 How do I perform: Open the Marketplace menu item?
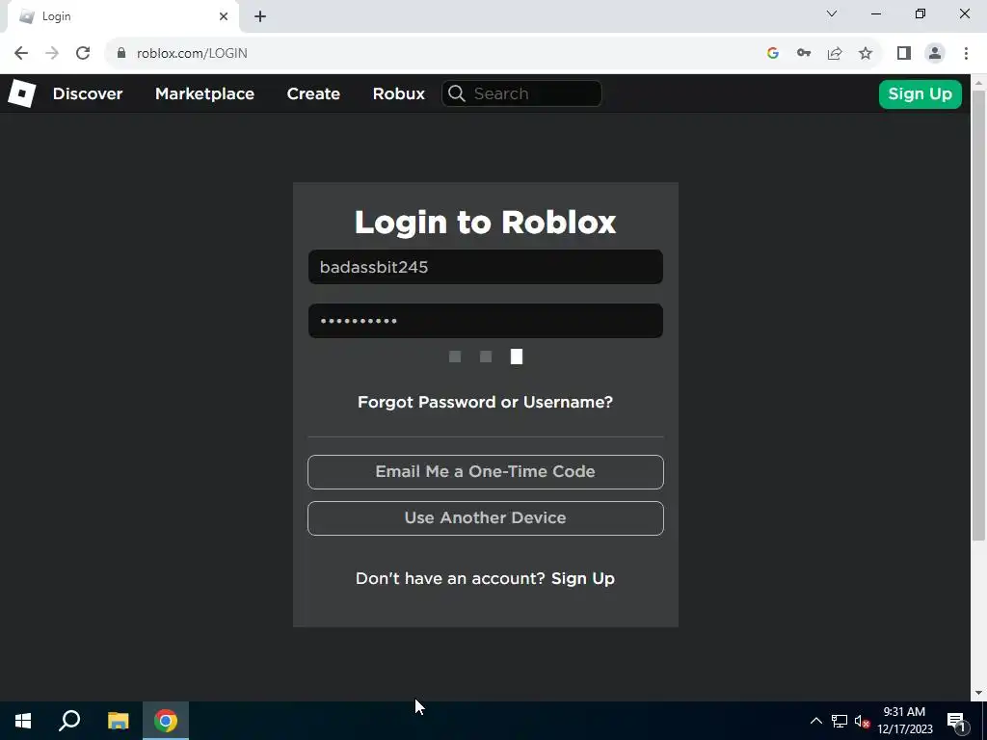(x=204, y=93)
